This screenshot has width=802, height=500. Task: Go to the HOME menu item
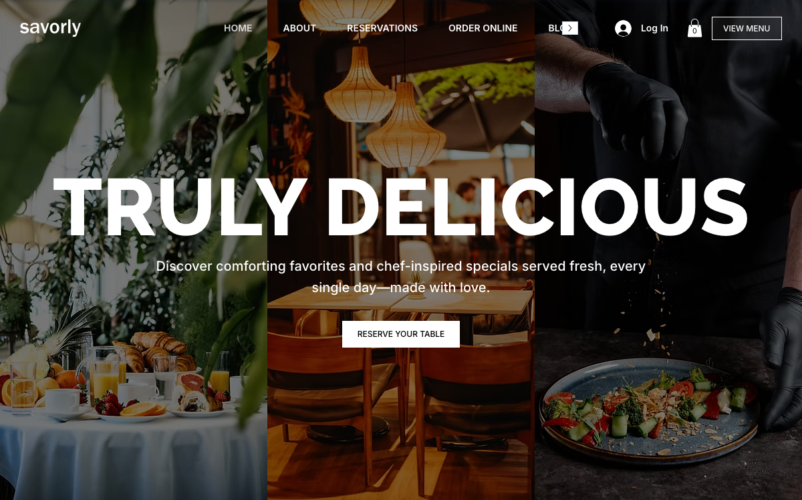238,28
